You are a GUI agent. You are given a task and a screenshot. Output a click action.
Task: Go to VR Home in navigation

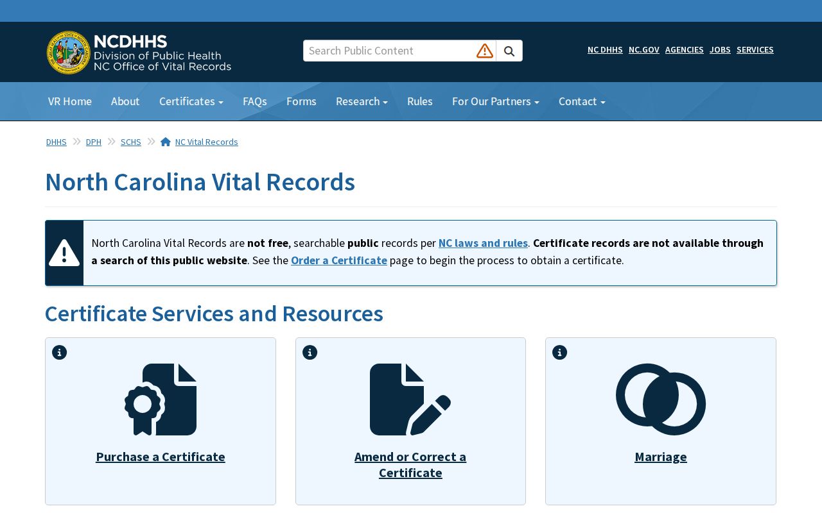70,101
